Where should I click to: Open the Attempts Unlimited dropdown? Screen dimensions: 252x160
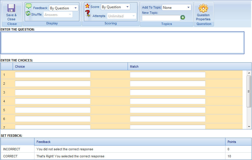tap(122, 16)
